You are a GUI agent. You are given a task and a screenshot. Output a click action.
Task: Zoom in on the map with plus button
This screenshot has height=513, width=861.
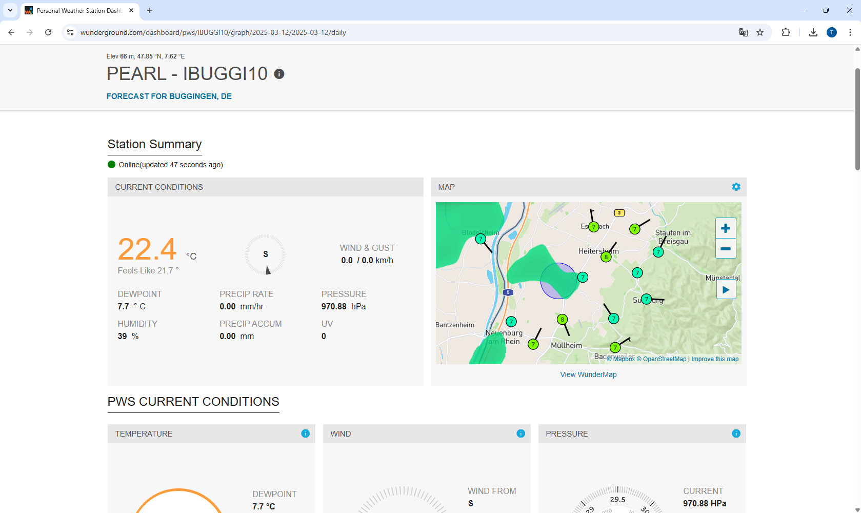pyautogui.click(x=725, y=228)
